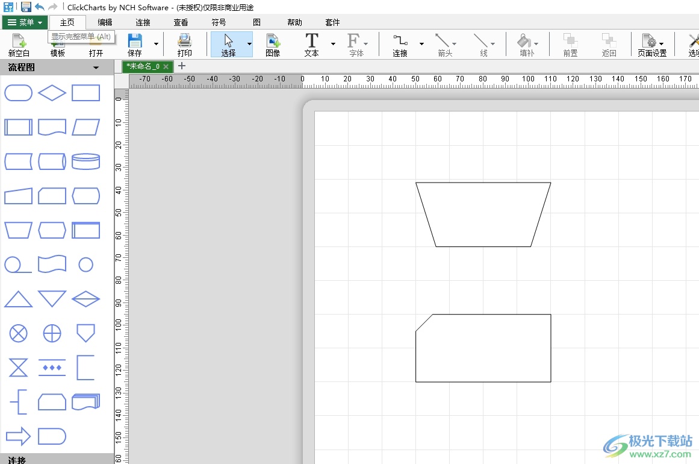The height and width of the screenshot is (464, 699).
Task: Expand the Arrow (箭头) dropdown arrow
Action: (455, 44)
